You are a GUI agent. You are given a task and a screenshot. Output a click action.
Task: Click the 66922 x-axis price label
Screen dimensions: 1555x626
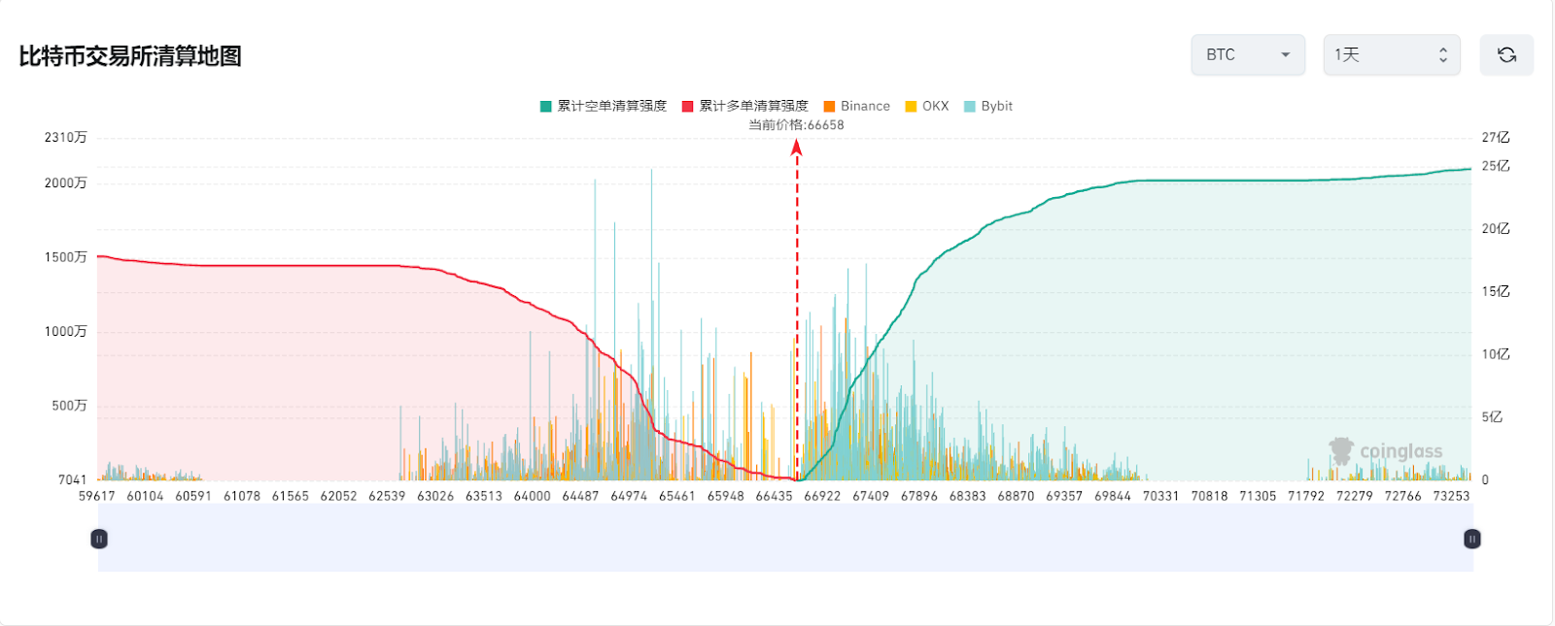tap(822, 496)
